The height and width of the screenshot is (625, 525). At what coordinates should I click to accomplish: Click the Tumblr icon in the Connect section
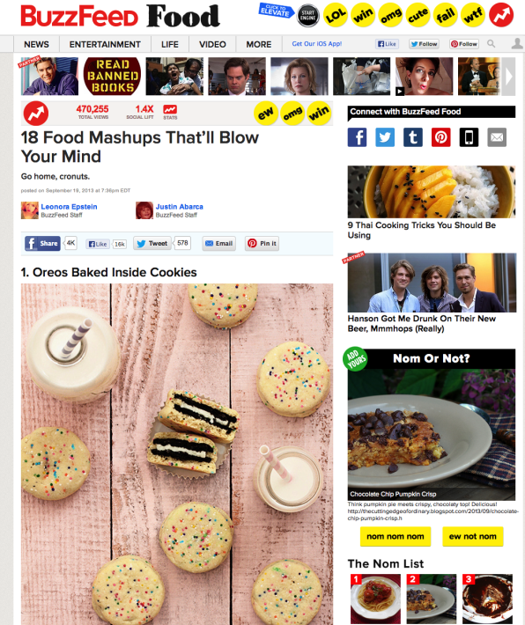pyautogui.click(x=413, y=137)
